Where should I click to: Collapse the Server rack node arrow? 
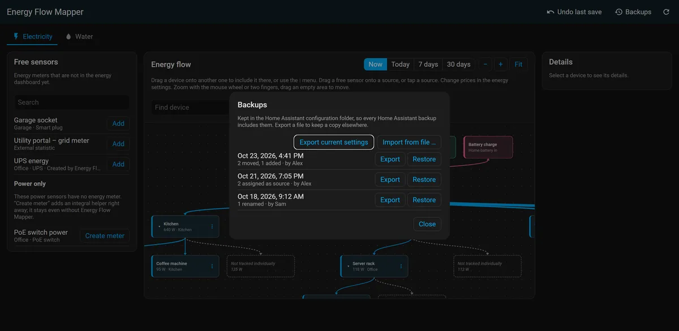click(348, 266)
